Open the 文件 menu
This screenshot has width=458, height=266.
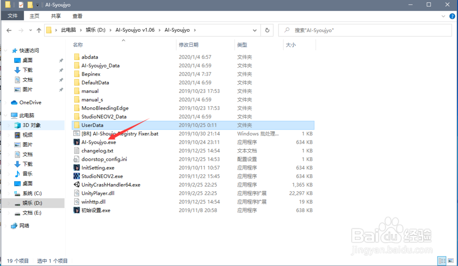pos(12,16)
